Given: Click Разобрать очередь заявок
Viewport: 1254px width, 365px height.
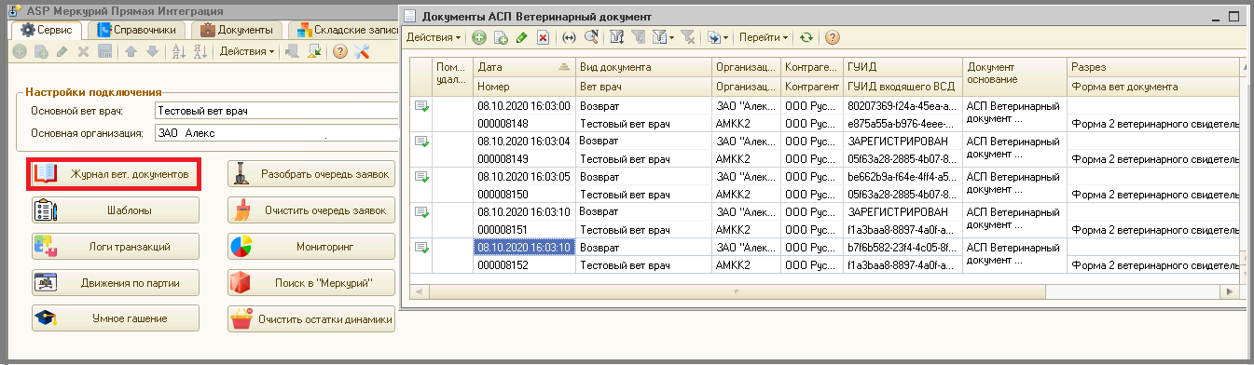Looking at the screenshot, I should coord(311,174).
